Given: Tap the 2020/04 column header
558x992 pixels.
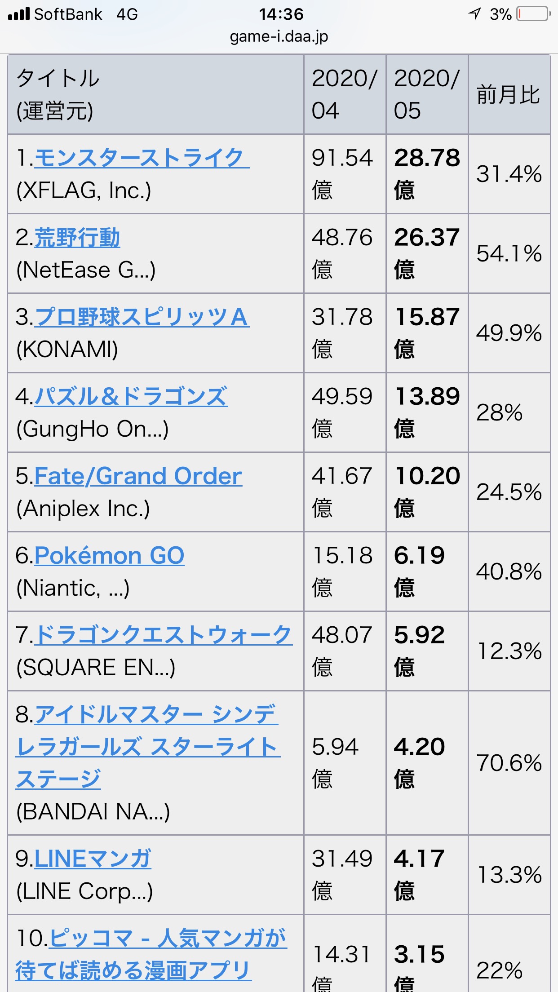Looking at the screenshot, I should point(345,95).
